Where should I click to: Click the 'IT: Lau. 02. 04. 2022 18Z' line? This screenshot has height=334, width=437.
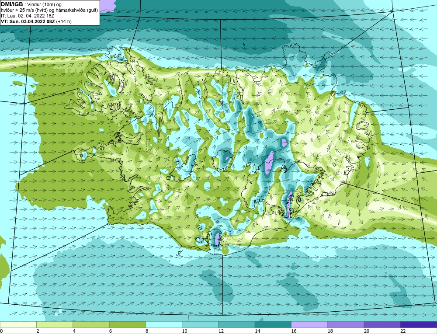[28, 16]
